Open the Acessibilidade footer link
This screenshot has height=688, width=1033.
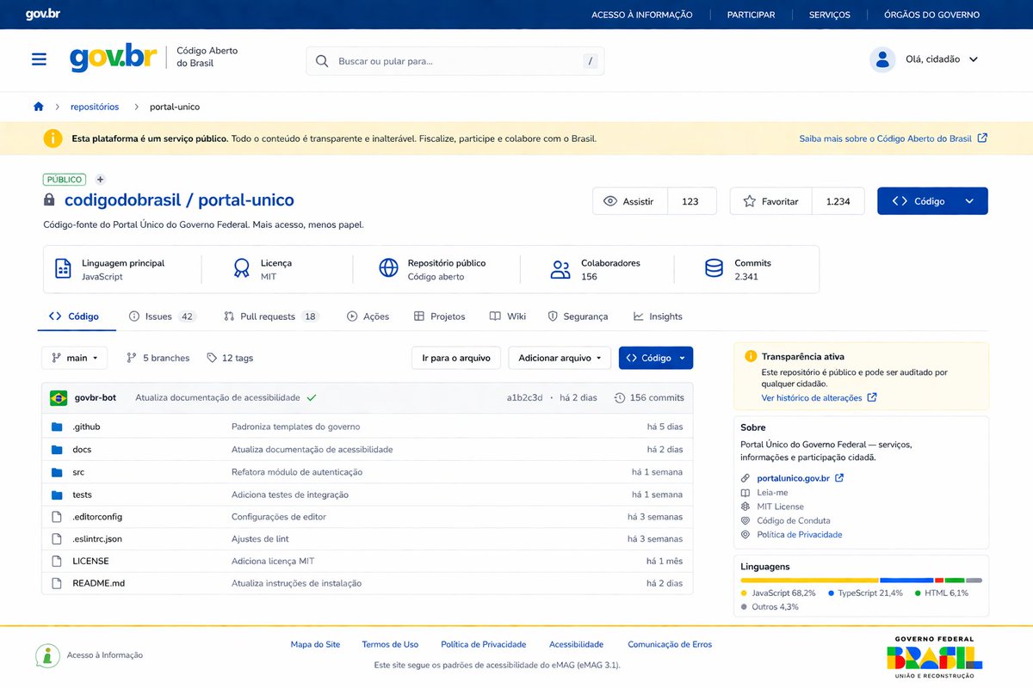[x=577, y=644]
